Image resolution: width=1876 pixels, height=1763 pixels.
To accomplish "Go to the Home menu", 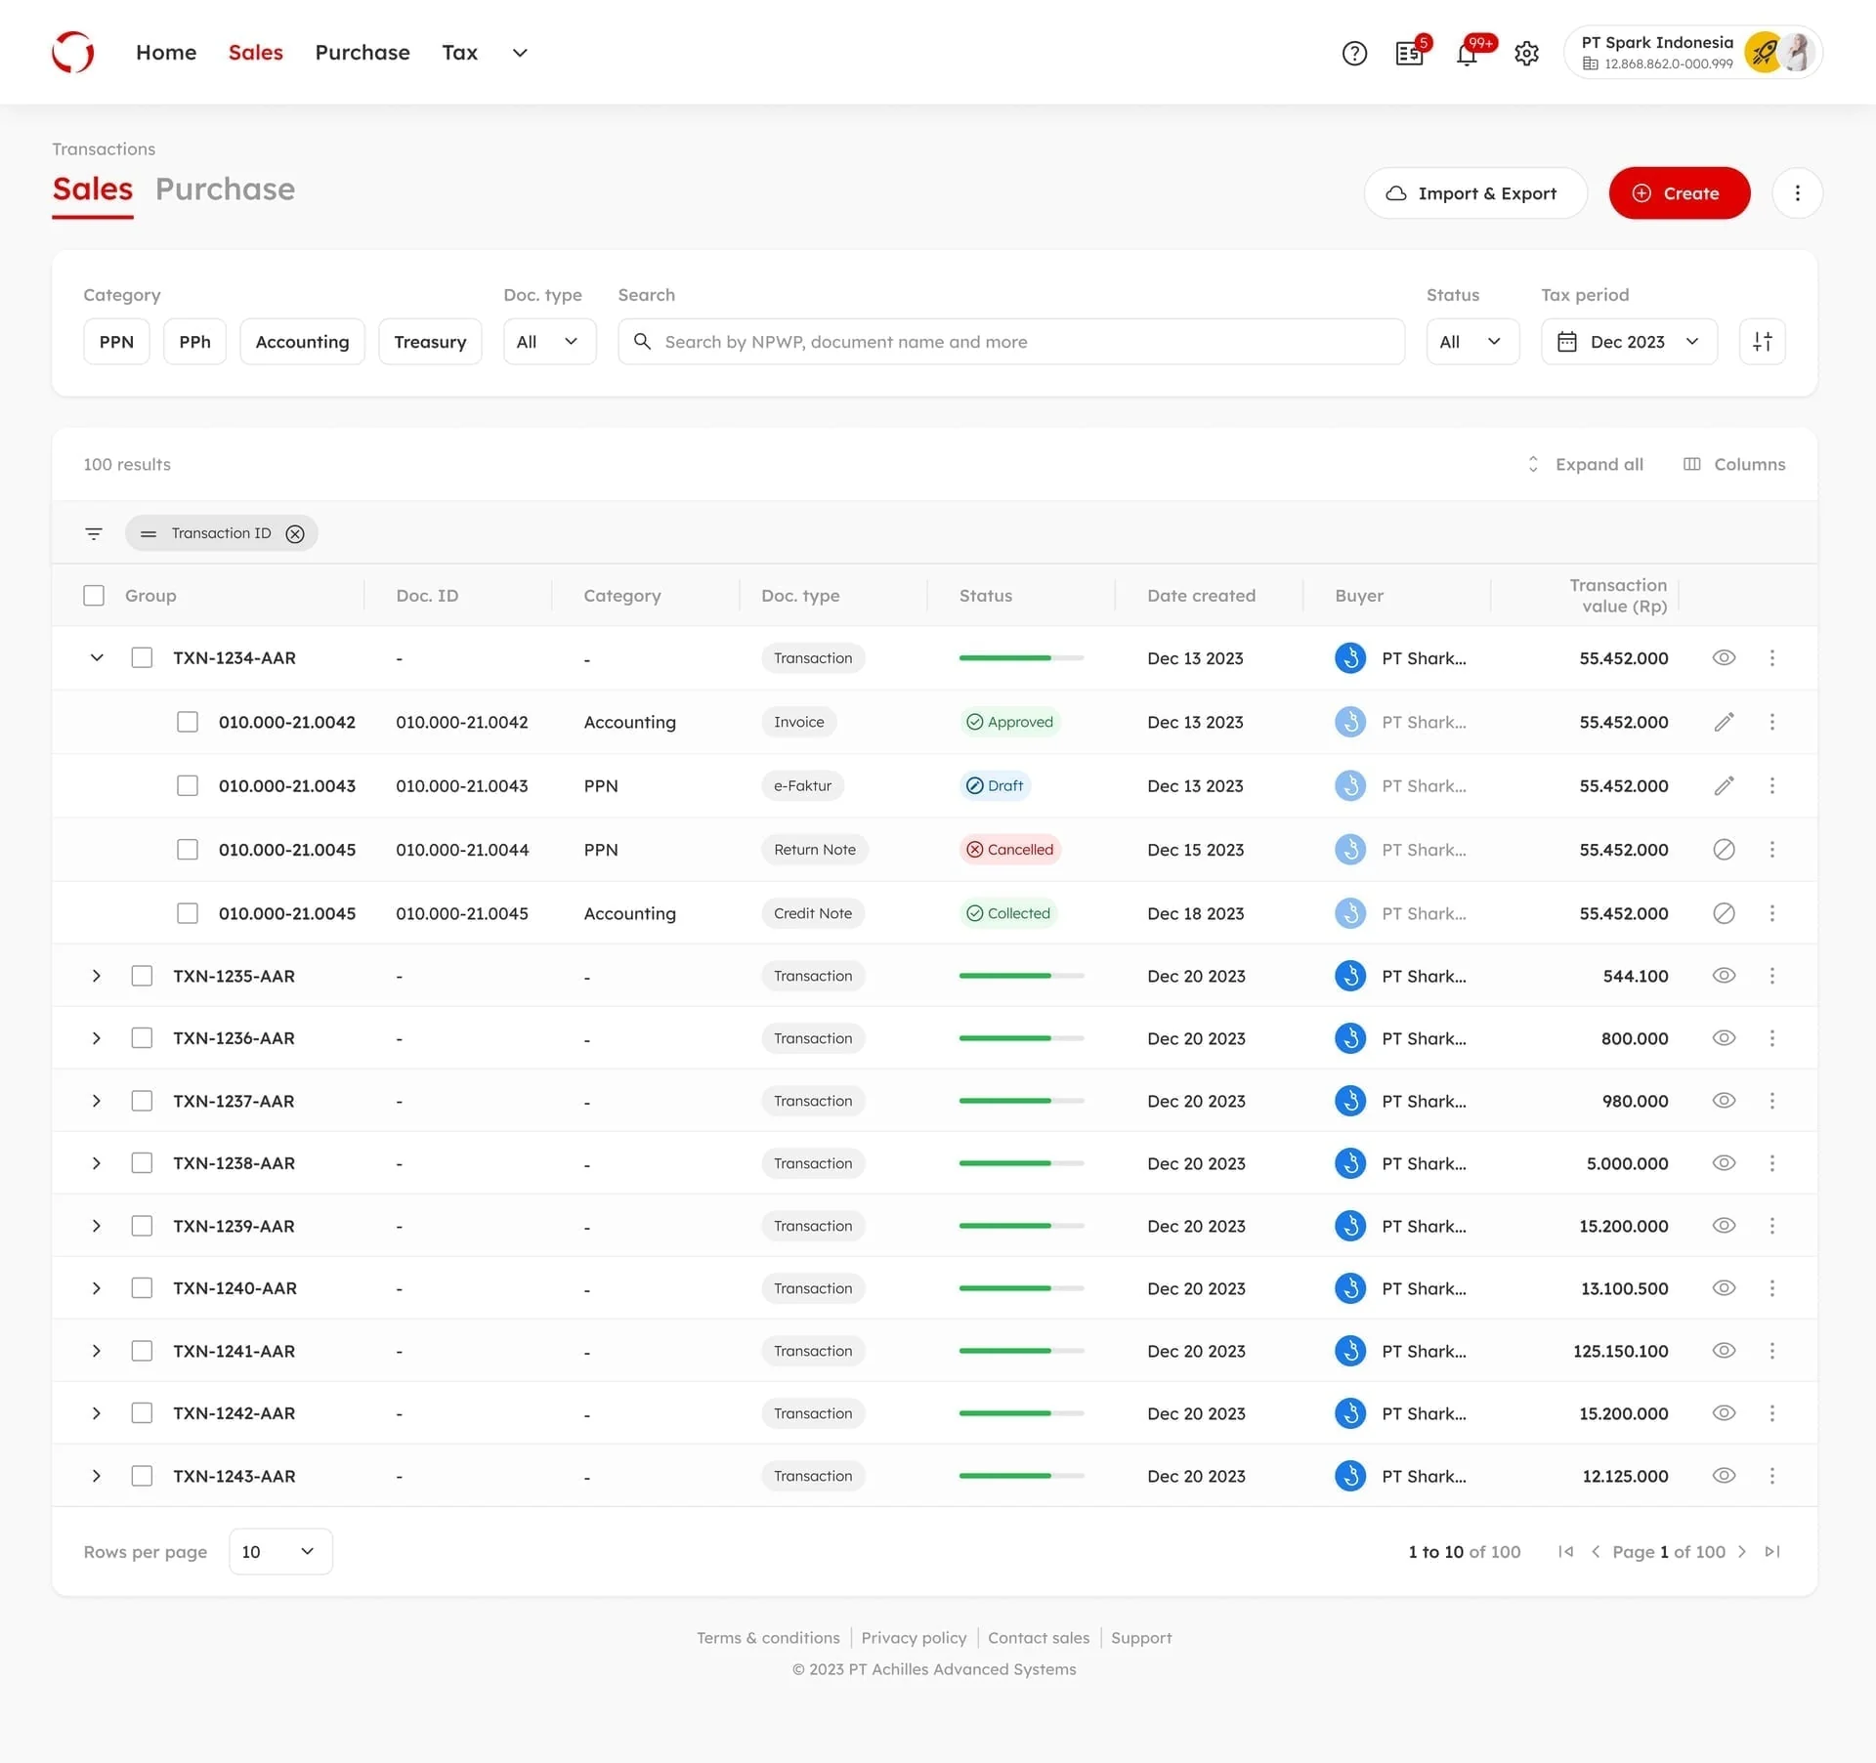I will [166, 53].
